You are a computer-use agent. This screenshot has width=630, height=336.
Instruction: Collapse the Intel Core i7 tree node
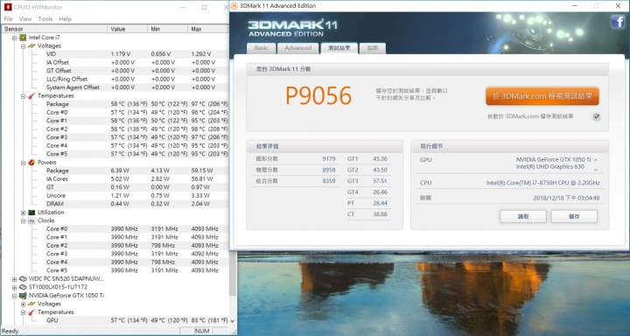pos(15,38)
